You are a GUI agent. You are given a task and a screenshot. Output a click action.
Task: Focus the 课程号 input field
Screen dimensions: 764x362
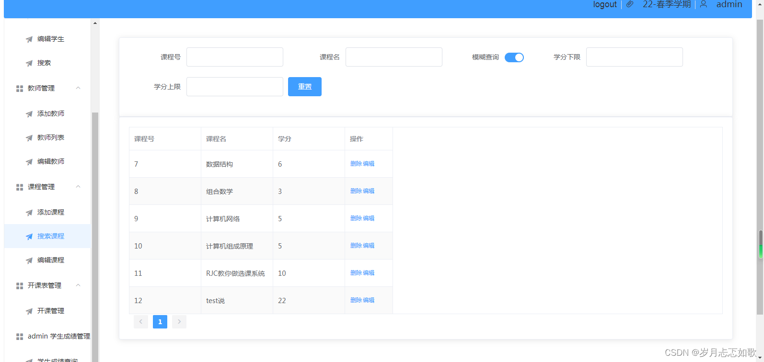click(x=235, y=57)
